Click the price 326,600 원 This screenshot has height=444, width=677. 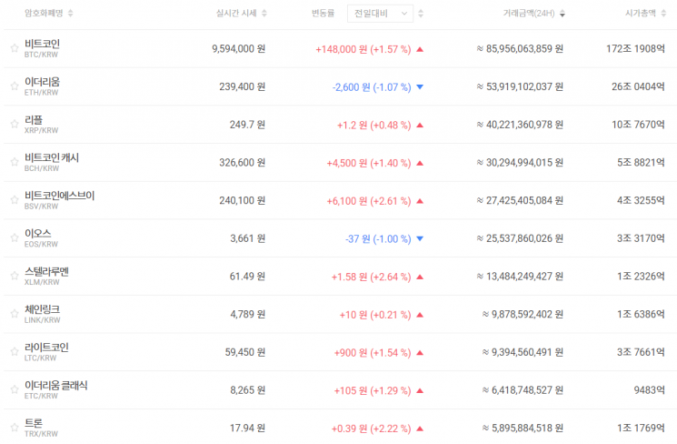pos(243,163)
